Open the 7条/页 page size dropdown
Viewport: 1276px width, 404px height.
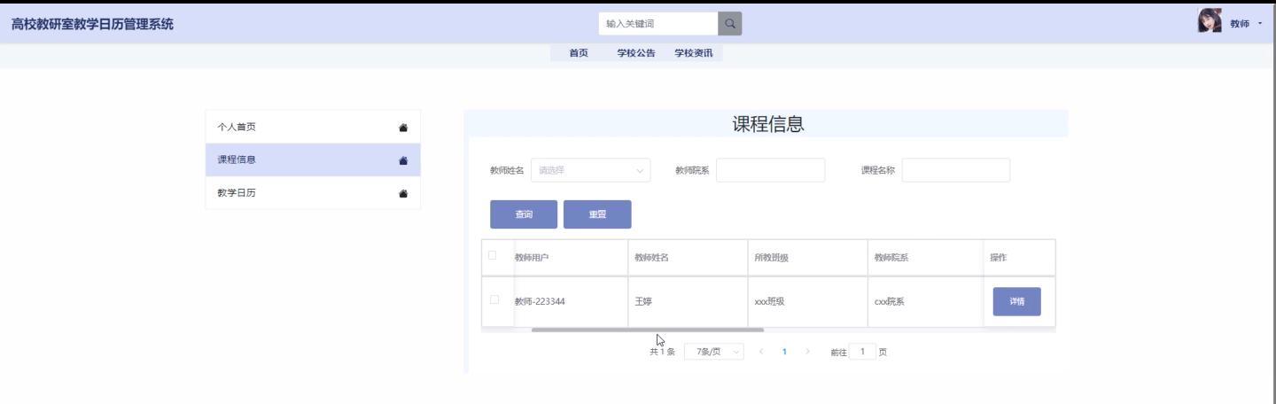714,352
